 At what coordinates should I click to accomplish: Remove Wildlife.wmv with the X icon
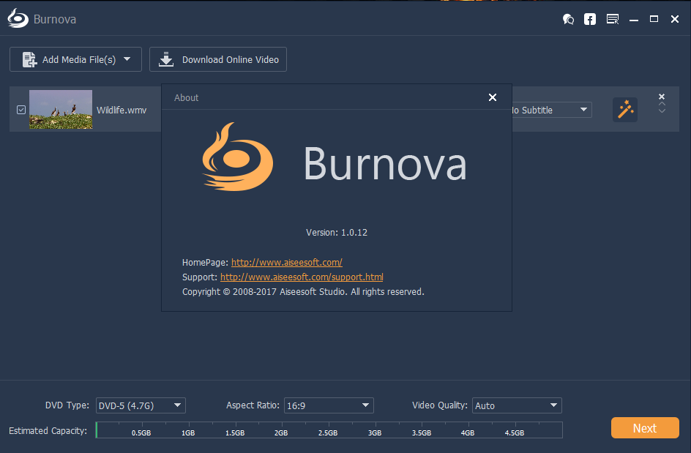[x=662, y=97]
